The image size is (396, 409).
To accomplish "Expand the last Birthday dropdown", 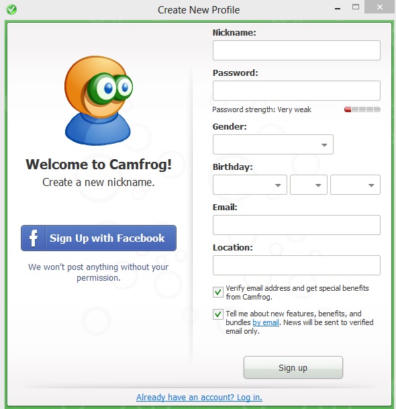I will [355, 185].
